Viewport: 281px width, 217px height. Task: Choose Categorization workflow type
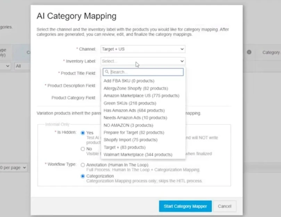tap(83, 176)
